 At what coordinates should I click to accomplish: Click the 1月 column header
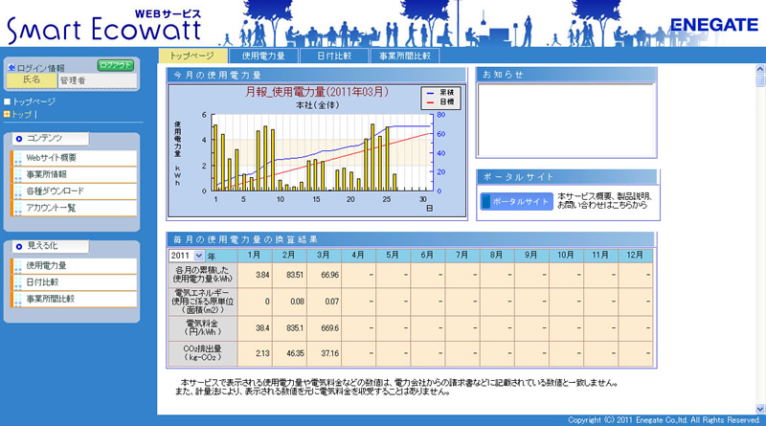[x=255, y=256]
